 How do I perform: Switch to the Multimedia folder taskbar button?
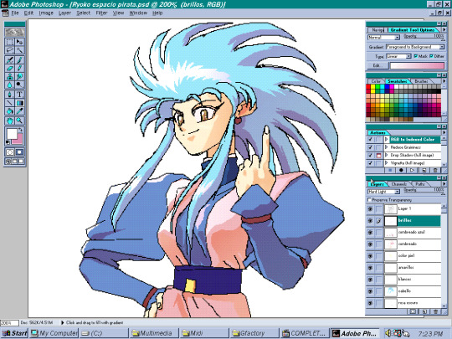click(153, 333)
